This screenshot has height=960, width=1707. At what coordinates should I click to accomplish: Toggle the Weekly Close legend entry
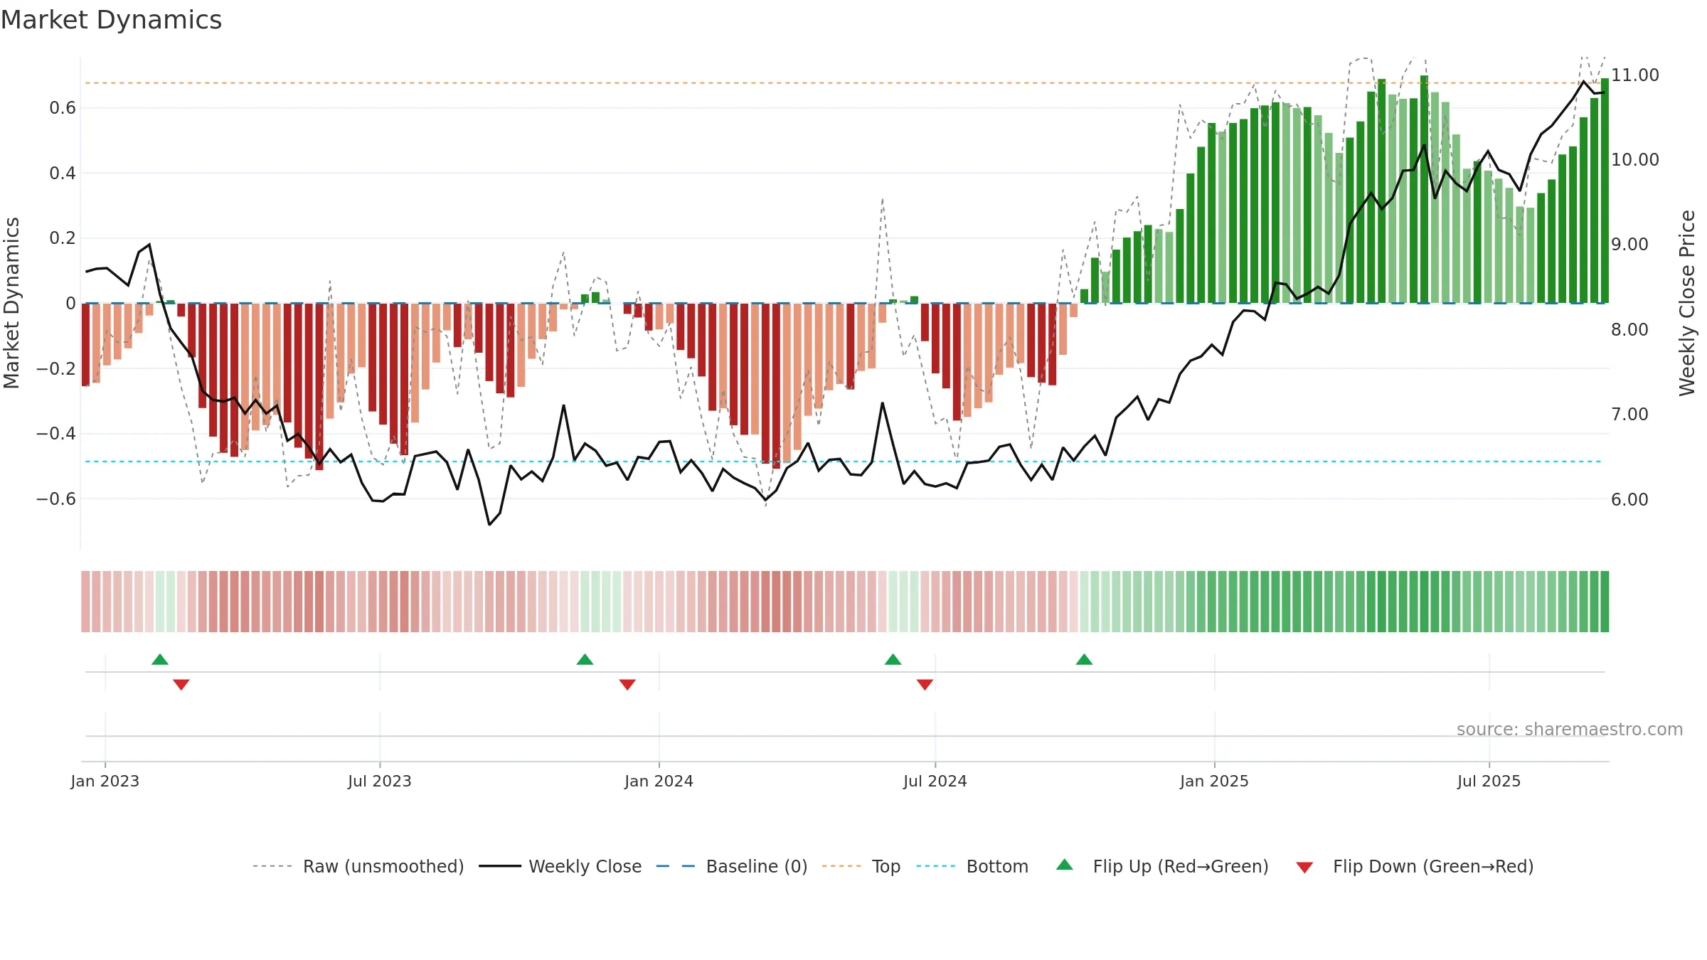click(560, 866)
